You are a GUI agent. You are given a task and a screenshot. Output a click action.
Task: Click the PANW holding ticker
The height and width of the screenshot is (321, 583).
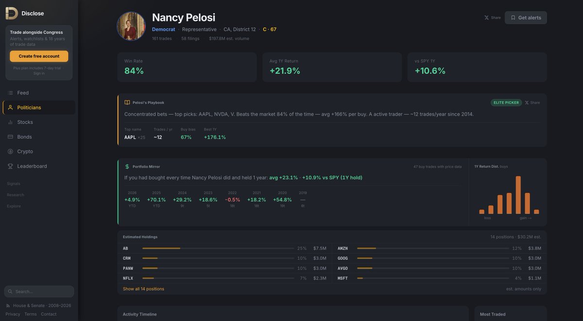(128, 268)
